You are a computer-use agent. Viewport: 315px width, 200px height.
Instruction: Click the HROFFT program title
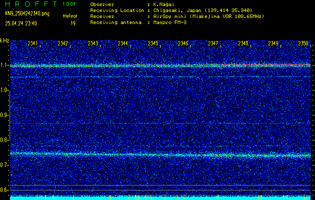click(31, 4)
